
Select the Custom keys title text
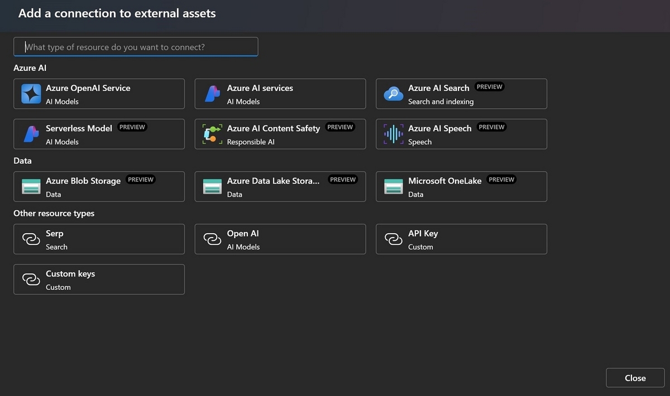coord(70,273)
